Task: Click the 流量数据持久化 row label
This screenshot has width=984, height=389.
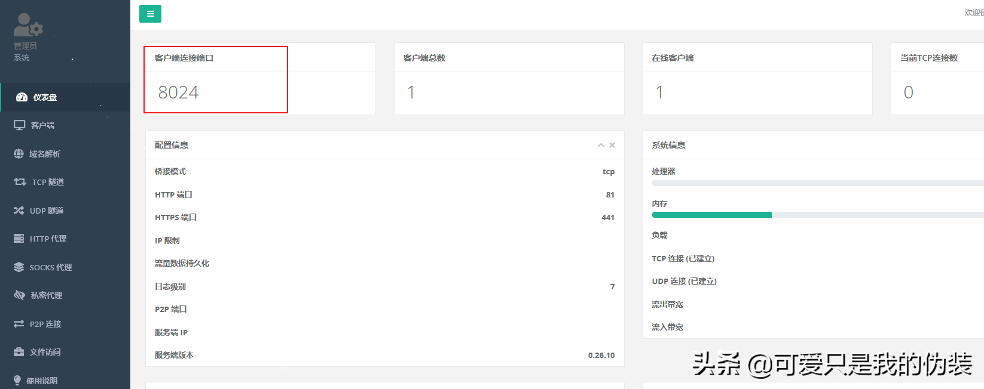Action: pos(182,263)
